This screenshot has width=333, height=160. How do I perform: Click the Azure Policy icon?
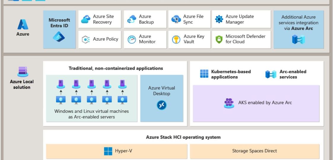[86, 39]
